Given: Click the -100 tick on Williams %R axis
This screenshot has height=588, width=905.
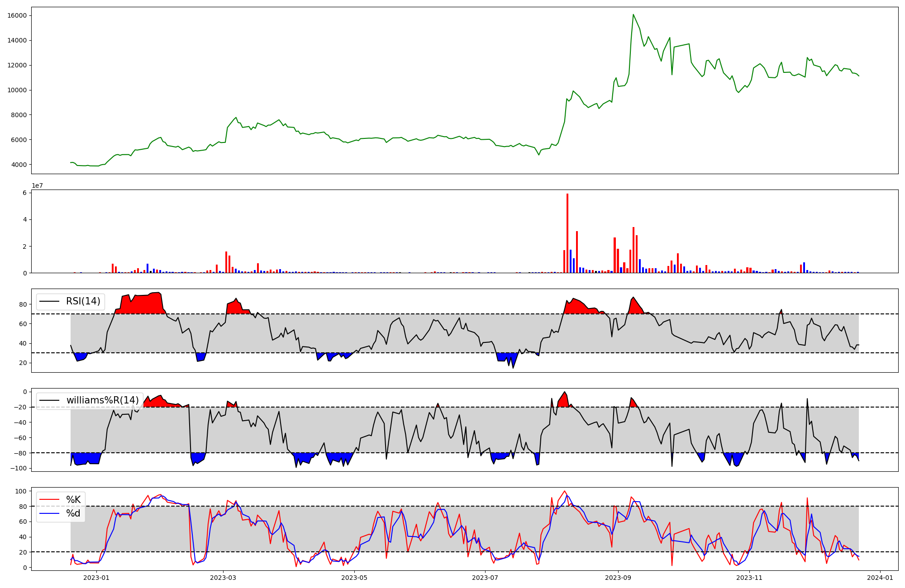Looking at the screenshot, I should (18, 468).
